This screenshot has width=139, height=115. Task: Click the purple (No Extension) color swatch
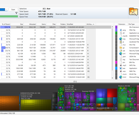116,27
